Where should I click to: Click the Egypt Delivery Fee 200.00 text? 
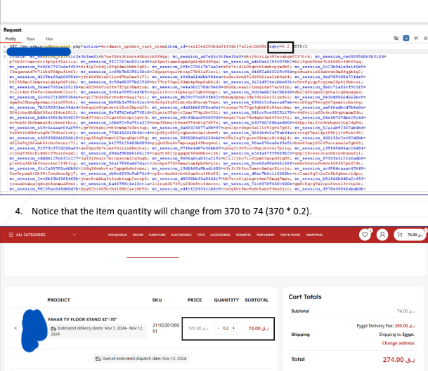(385, 326)
